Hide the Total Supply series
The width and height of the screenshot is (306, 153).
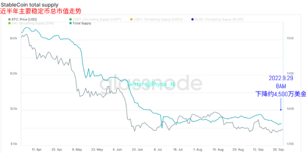pyautogui.click(x=80, y=24)
